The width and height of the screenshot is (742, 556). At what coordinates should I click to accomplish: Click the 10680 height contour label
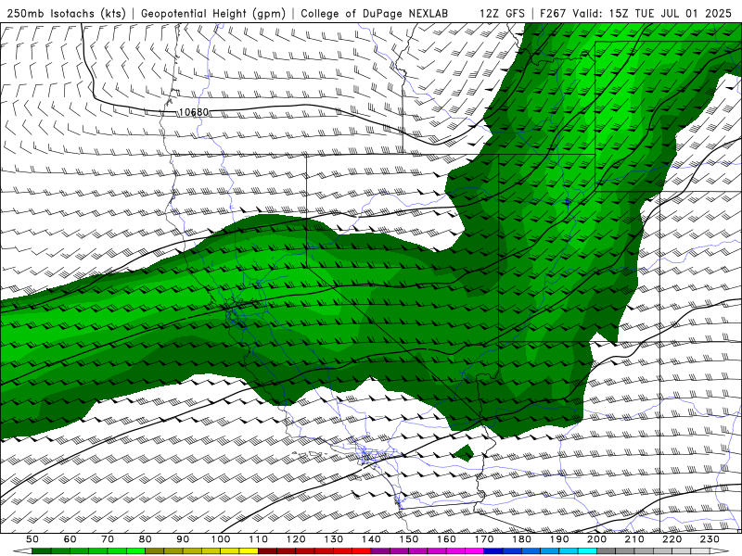[194, 112]
